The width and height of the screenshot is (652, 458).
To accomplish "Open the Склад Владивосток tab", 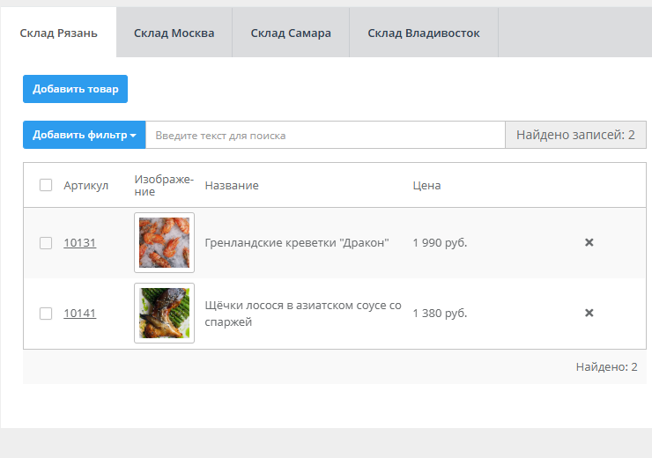I will coord(423,33).
